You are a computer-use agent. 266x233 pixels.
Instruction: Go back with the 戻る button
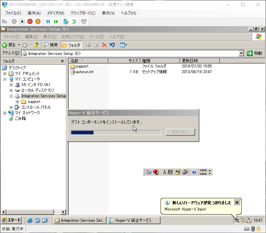point(9,45)
